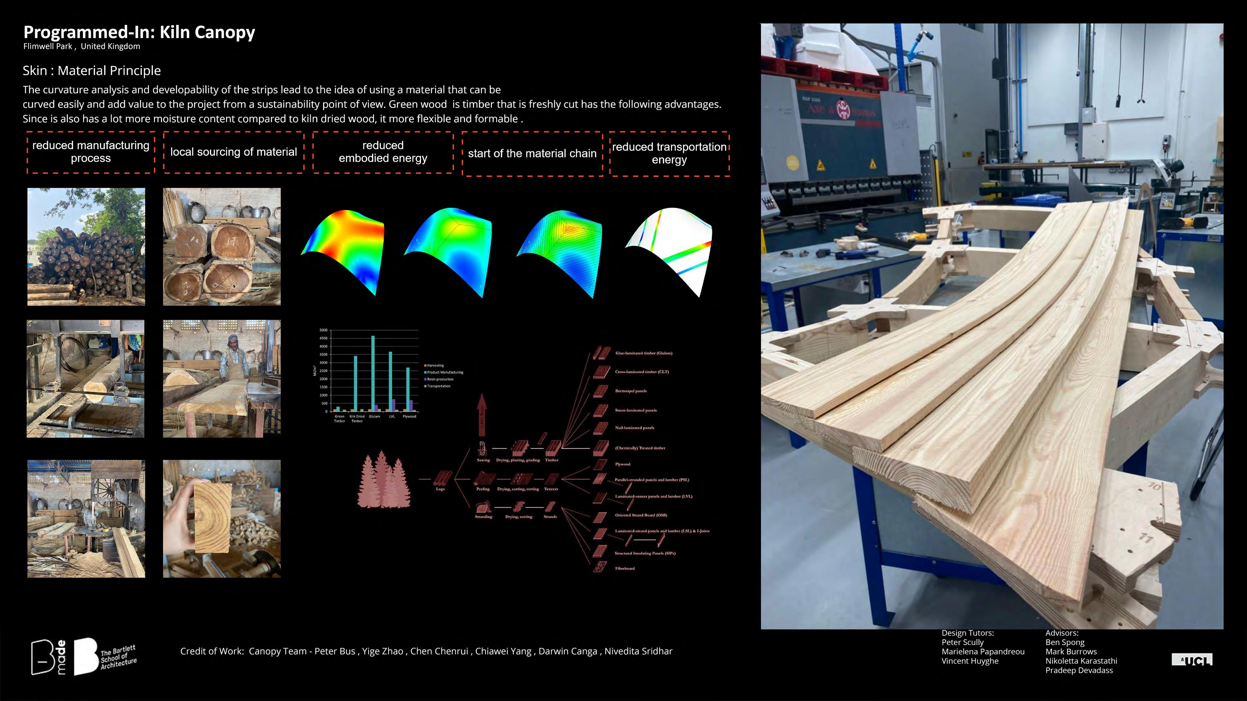Click the B-made logo
1247x701 pixels.
[x=48, y=656]
